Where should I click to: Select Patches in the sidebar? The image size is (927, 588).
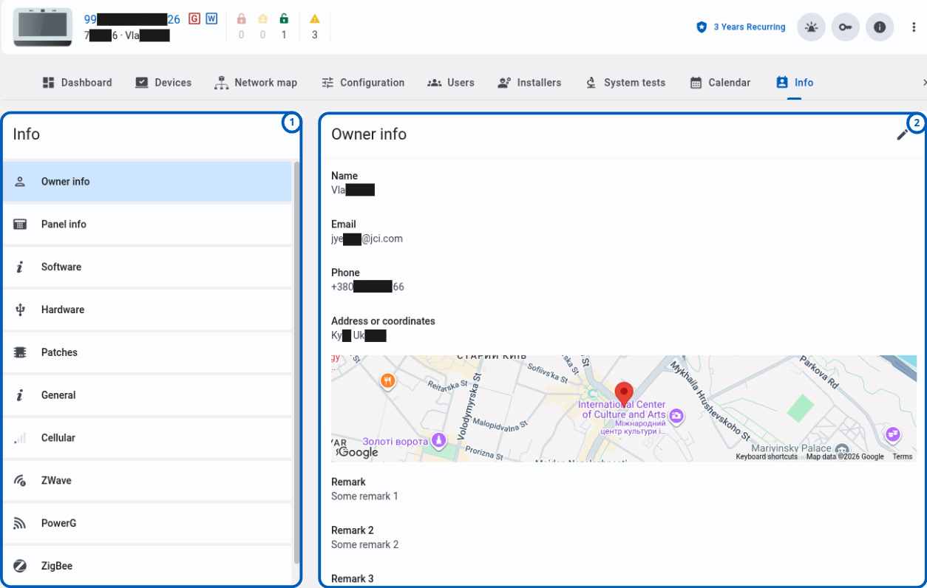pos(147,353)
